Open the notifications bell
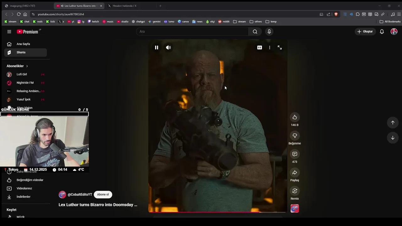 (382, 31)
